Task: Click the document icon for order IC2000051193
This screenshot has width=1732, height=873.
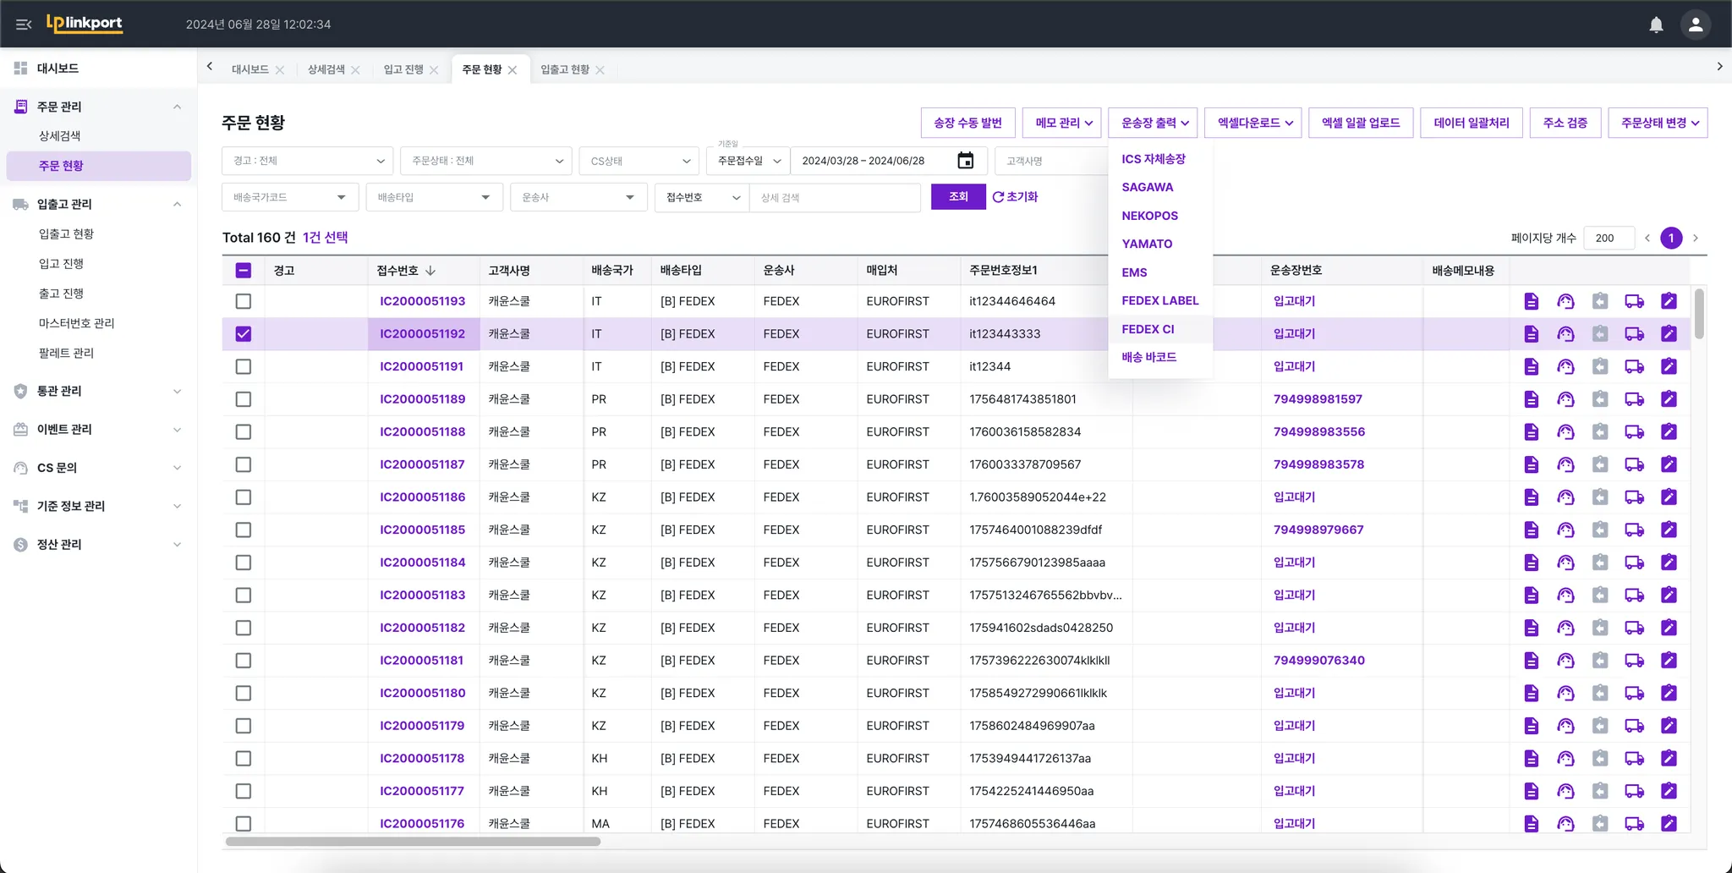Action: (1531, 301)
